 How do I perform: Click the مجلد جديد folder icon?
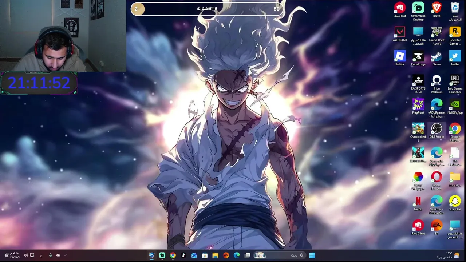coord(455,179)
